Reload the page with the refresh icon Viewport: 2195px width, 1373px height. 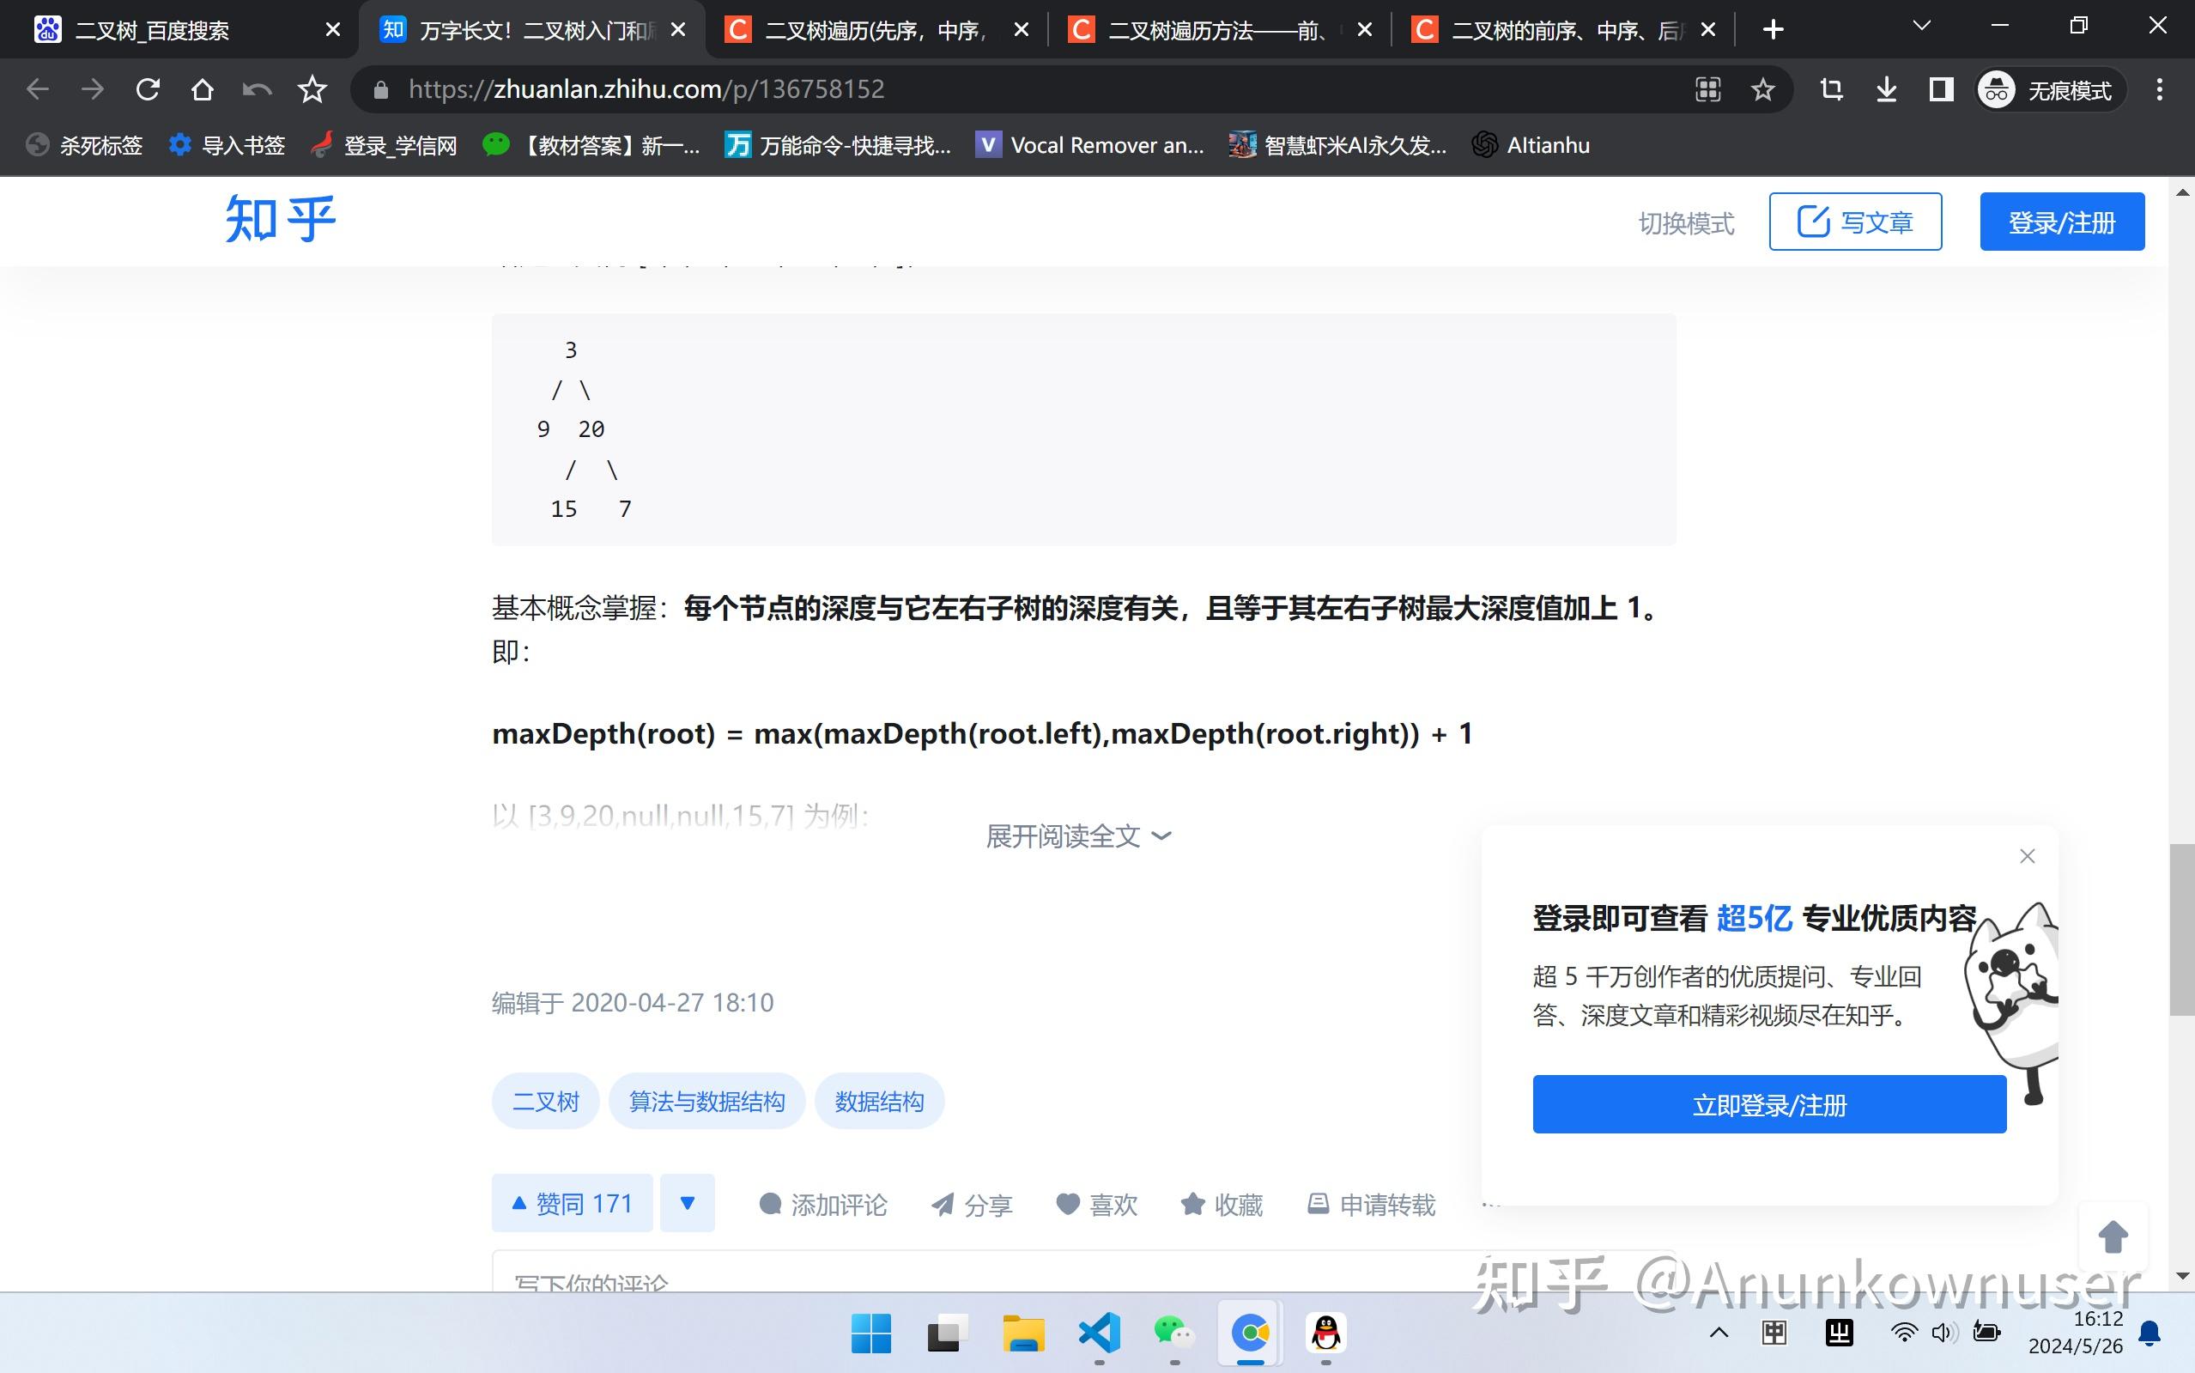(x=147, y=89)
